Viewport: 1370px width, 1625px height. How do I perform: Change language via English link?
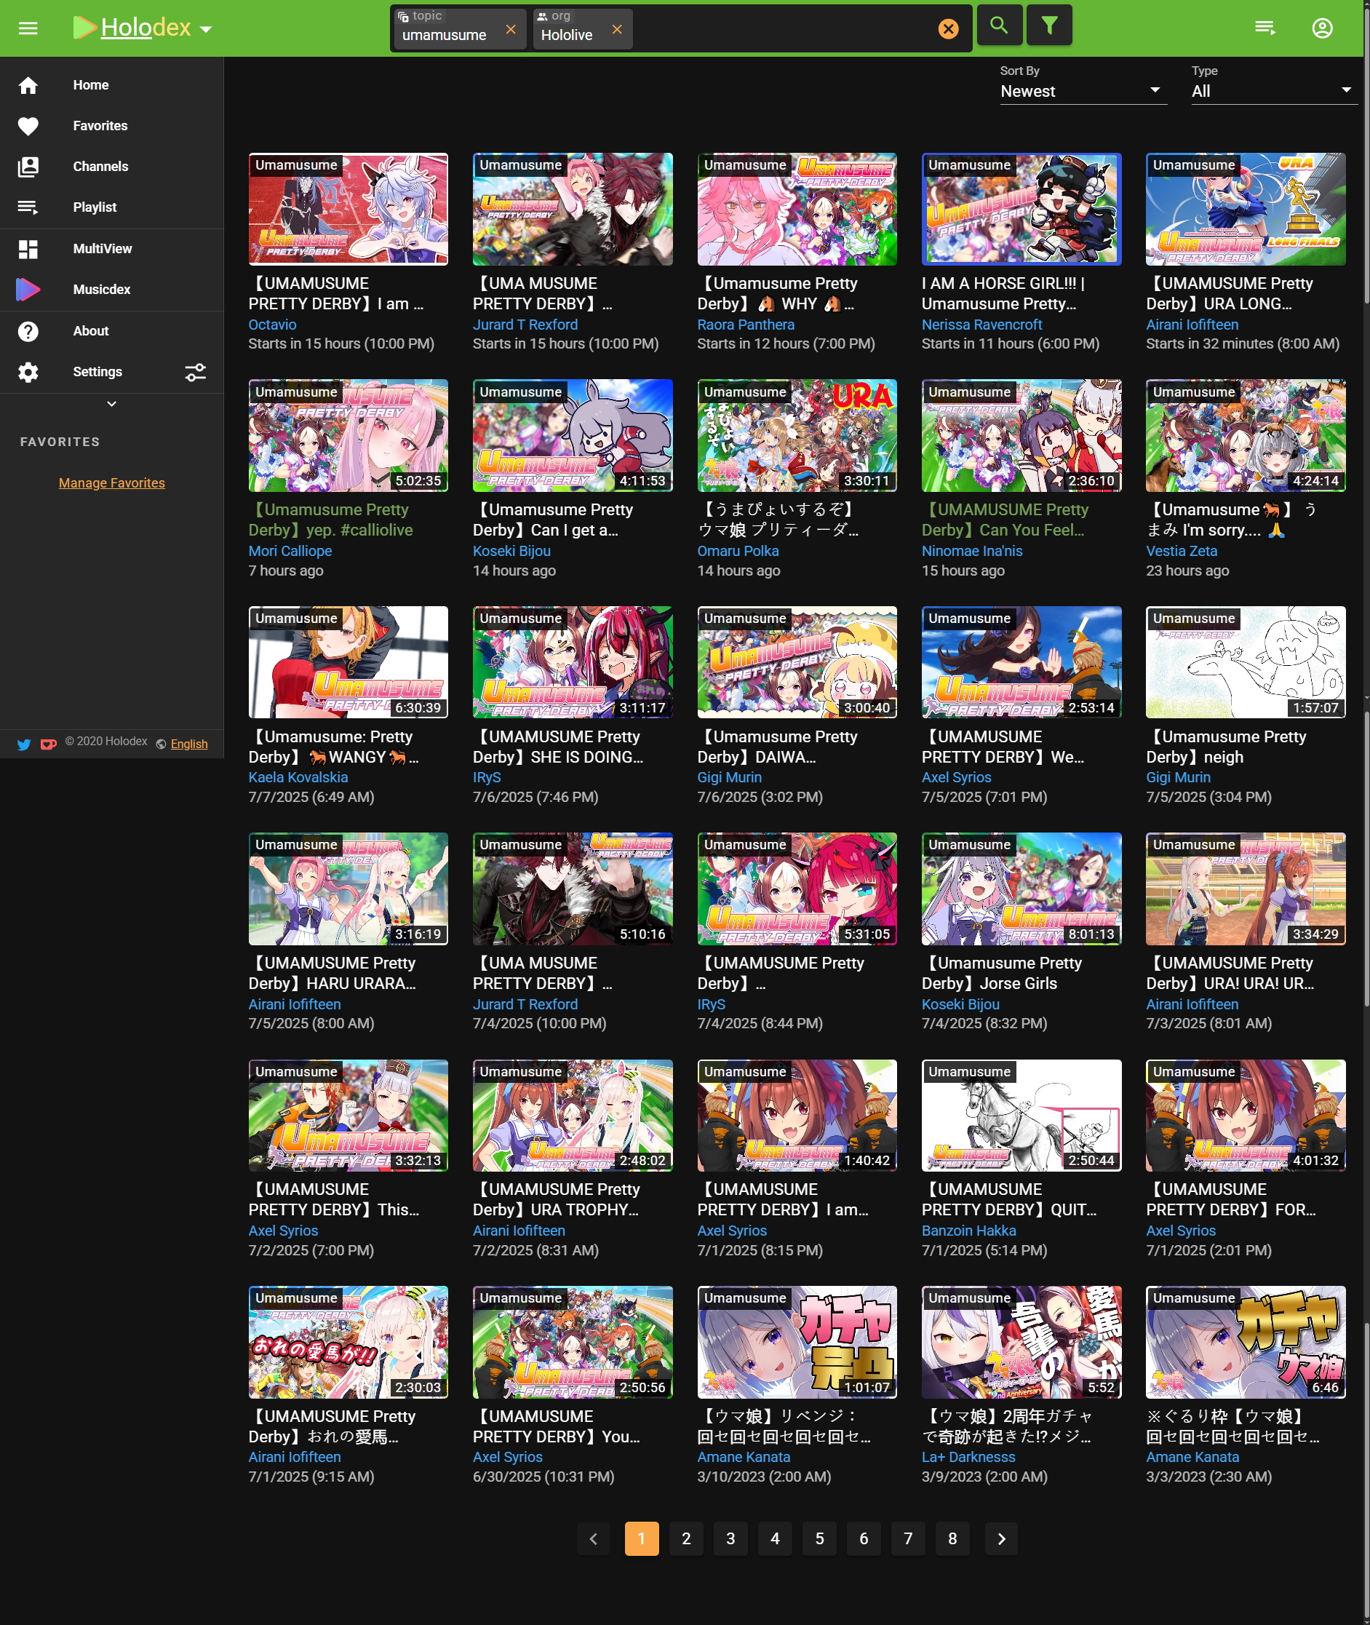(188, 744)
